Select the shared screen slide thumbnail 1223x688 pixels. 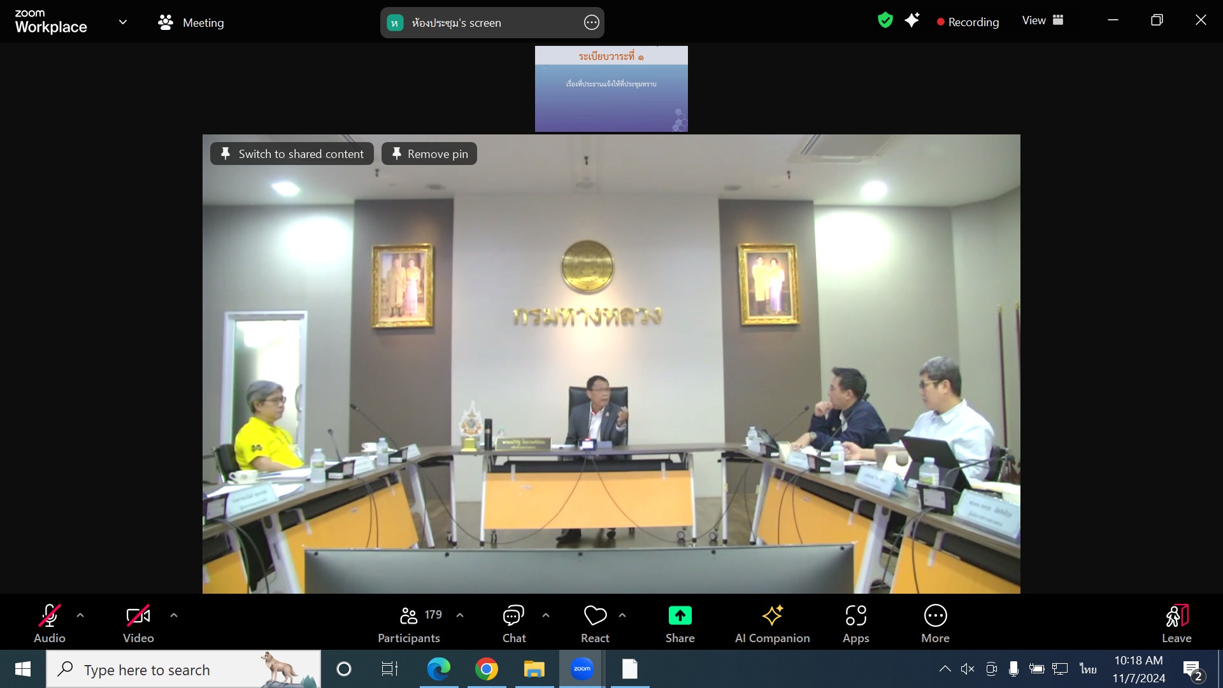pyautogui.click(x=611, y=89)
